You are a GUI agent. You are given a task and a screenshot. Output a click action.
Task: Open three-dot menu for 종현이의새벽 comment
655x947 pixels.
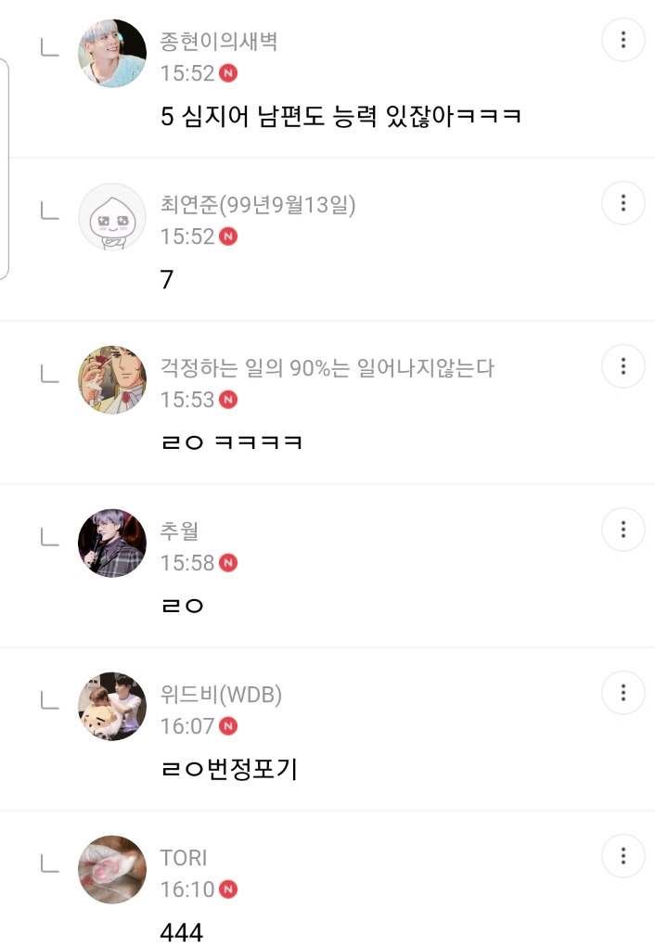tap(623, 40)
